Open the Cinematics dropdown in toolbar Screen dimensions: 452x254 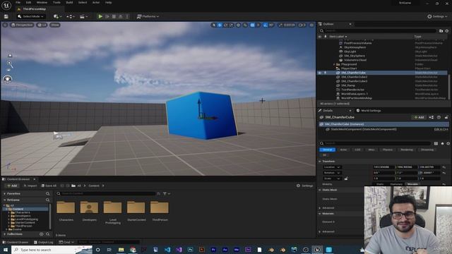pos(83,16)
